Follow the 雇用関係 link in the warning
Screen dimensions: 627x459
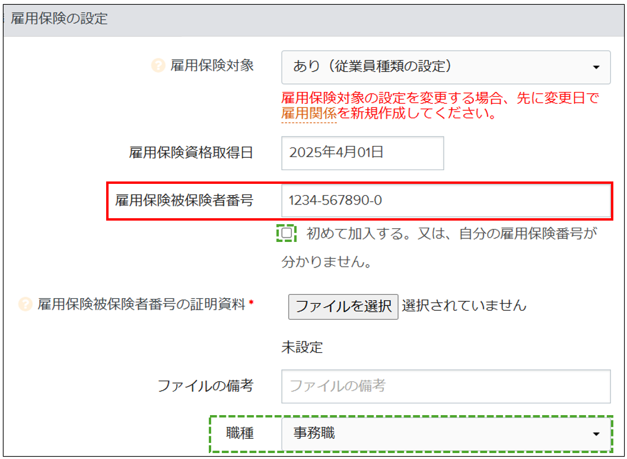click(308, 114)
